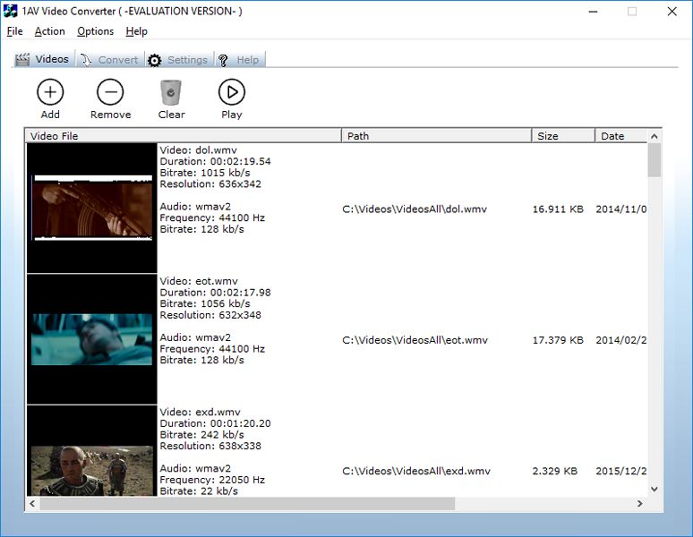This screenshot has width=693, height=537.
Task: Click 'Bitrate: 22 kb/s' text
Action: pos(199,490)
